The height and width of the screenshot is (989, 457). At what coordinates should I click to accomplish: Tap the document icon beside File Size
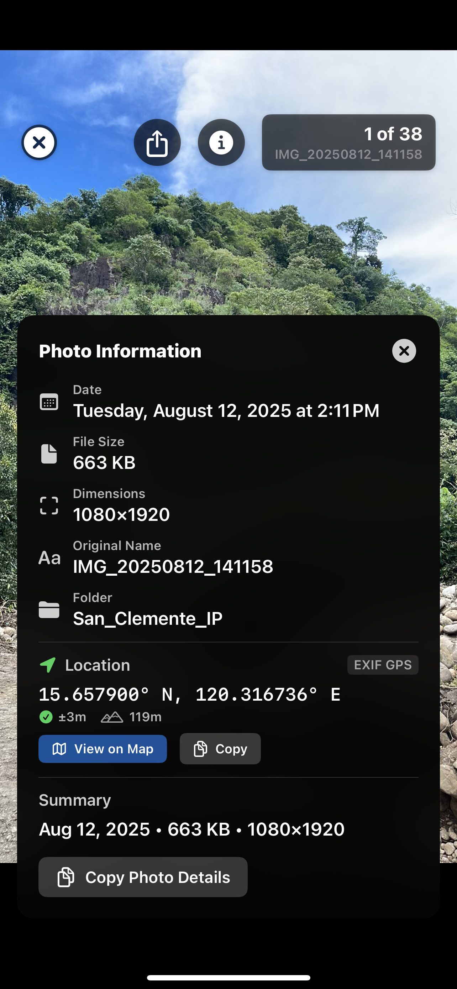click(49, 454)
